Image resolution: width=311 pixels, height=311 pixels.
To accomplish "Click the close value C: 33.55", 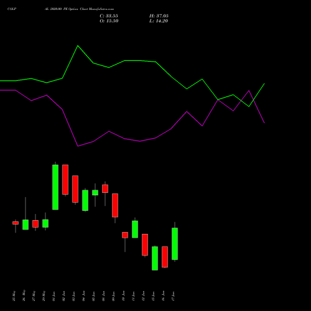I will pos(109,16).
